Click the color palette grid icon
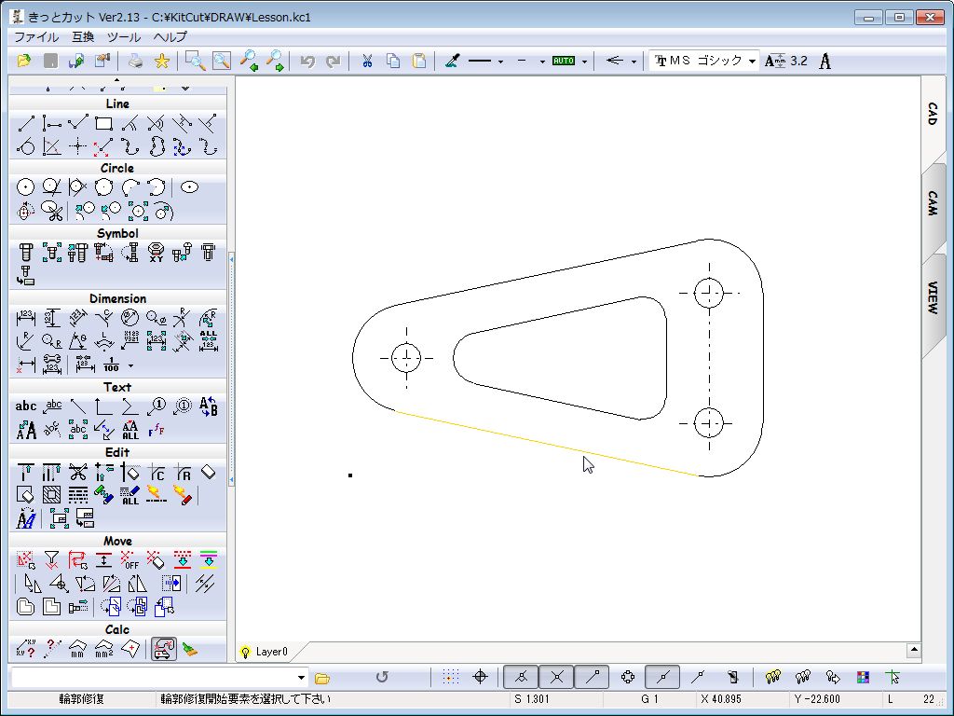The image size is (954, 716). click(862, 677)
